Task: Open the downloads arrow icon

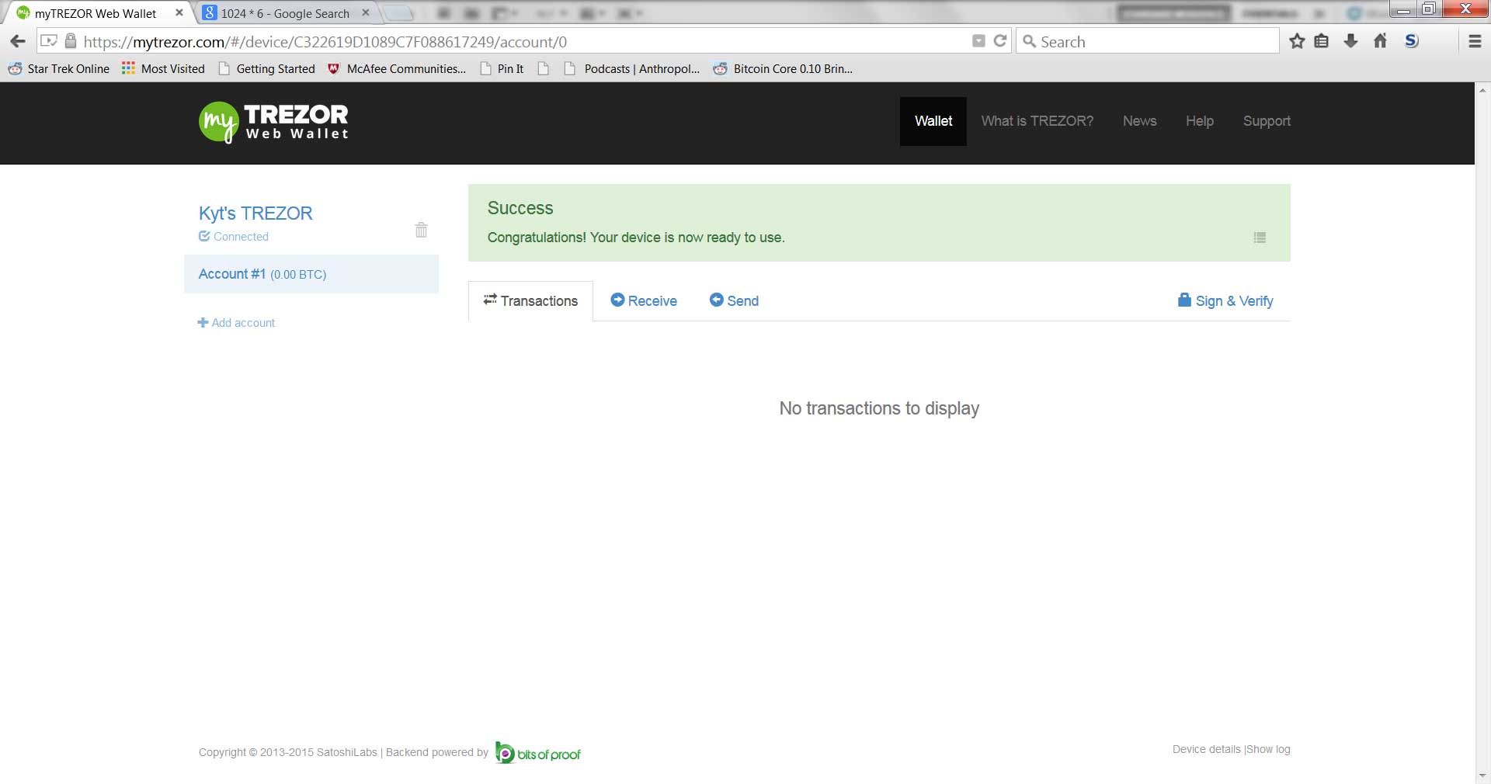Action: (x=1351, y=41)
